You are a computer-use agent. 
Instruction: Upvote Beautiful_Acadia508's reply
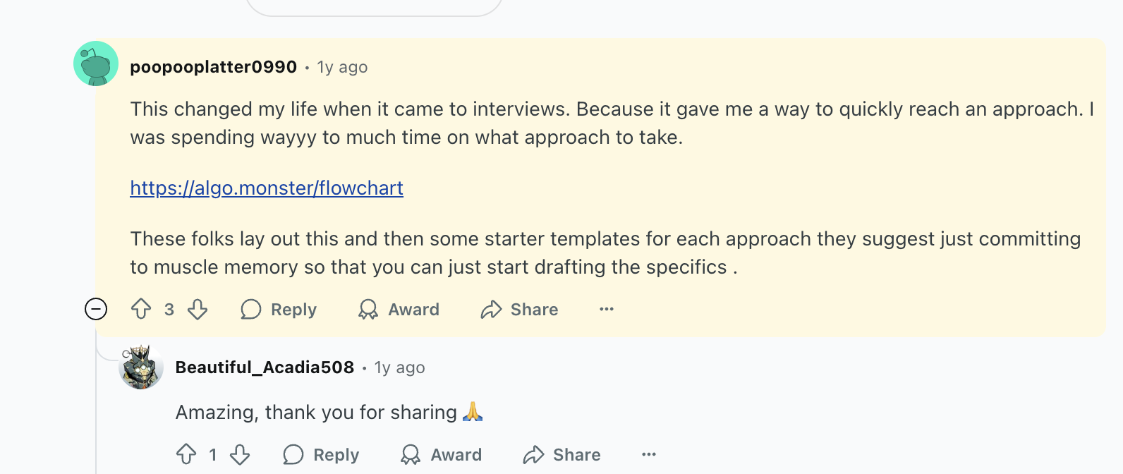(x=186, y=454)
